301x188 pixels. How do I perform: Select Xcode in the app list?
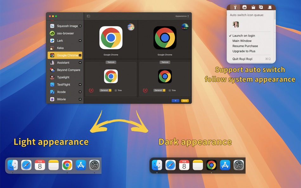point(65,92)
